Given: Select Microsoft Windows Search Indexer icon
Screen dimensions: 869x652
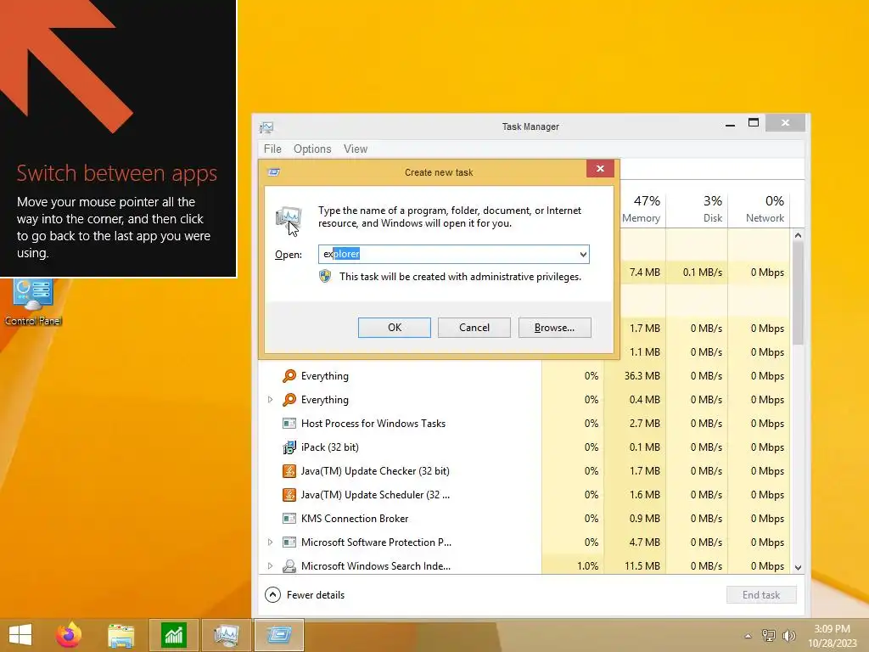Looking at the screenshot, I should click(289, 566).
